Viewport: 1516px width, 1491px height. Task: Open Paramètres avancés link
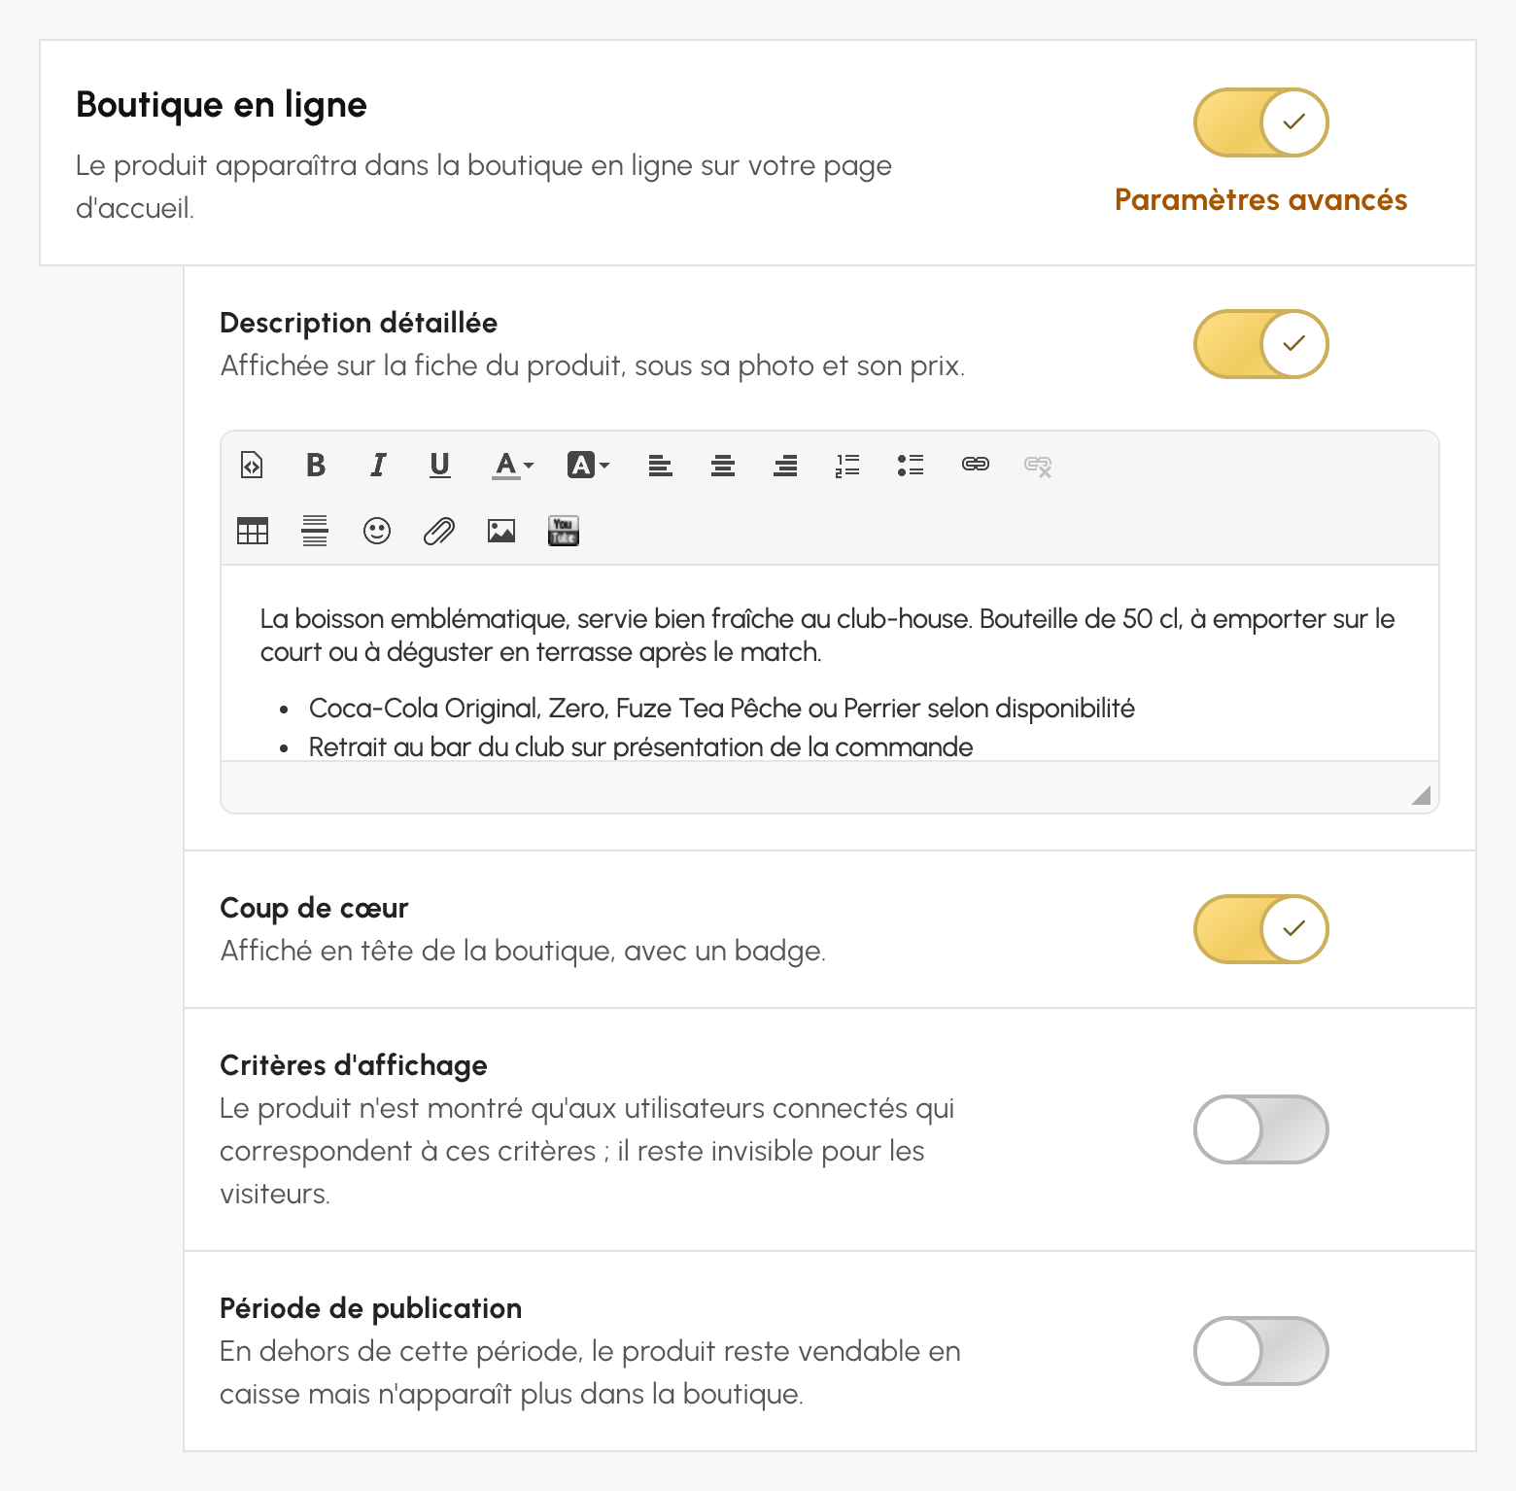tap(1260, 200)
